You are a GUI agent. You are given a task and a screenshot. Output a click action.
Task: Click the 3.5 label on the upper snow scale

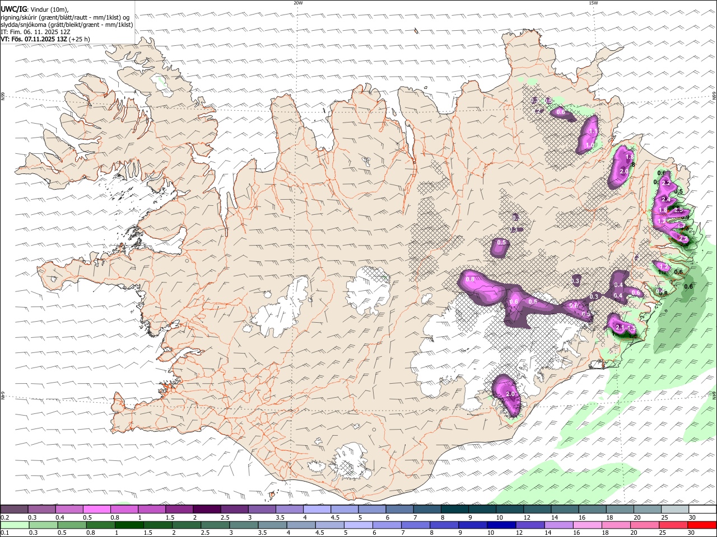coord(280,517)
